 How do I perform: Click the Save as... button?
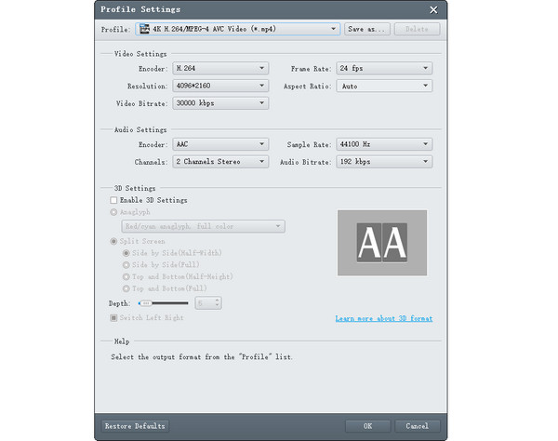(366, 29)
